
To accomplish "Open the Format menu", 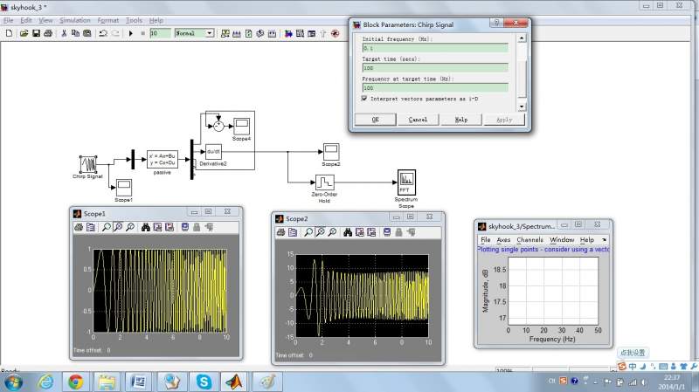I will 108,20.
